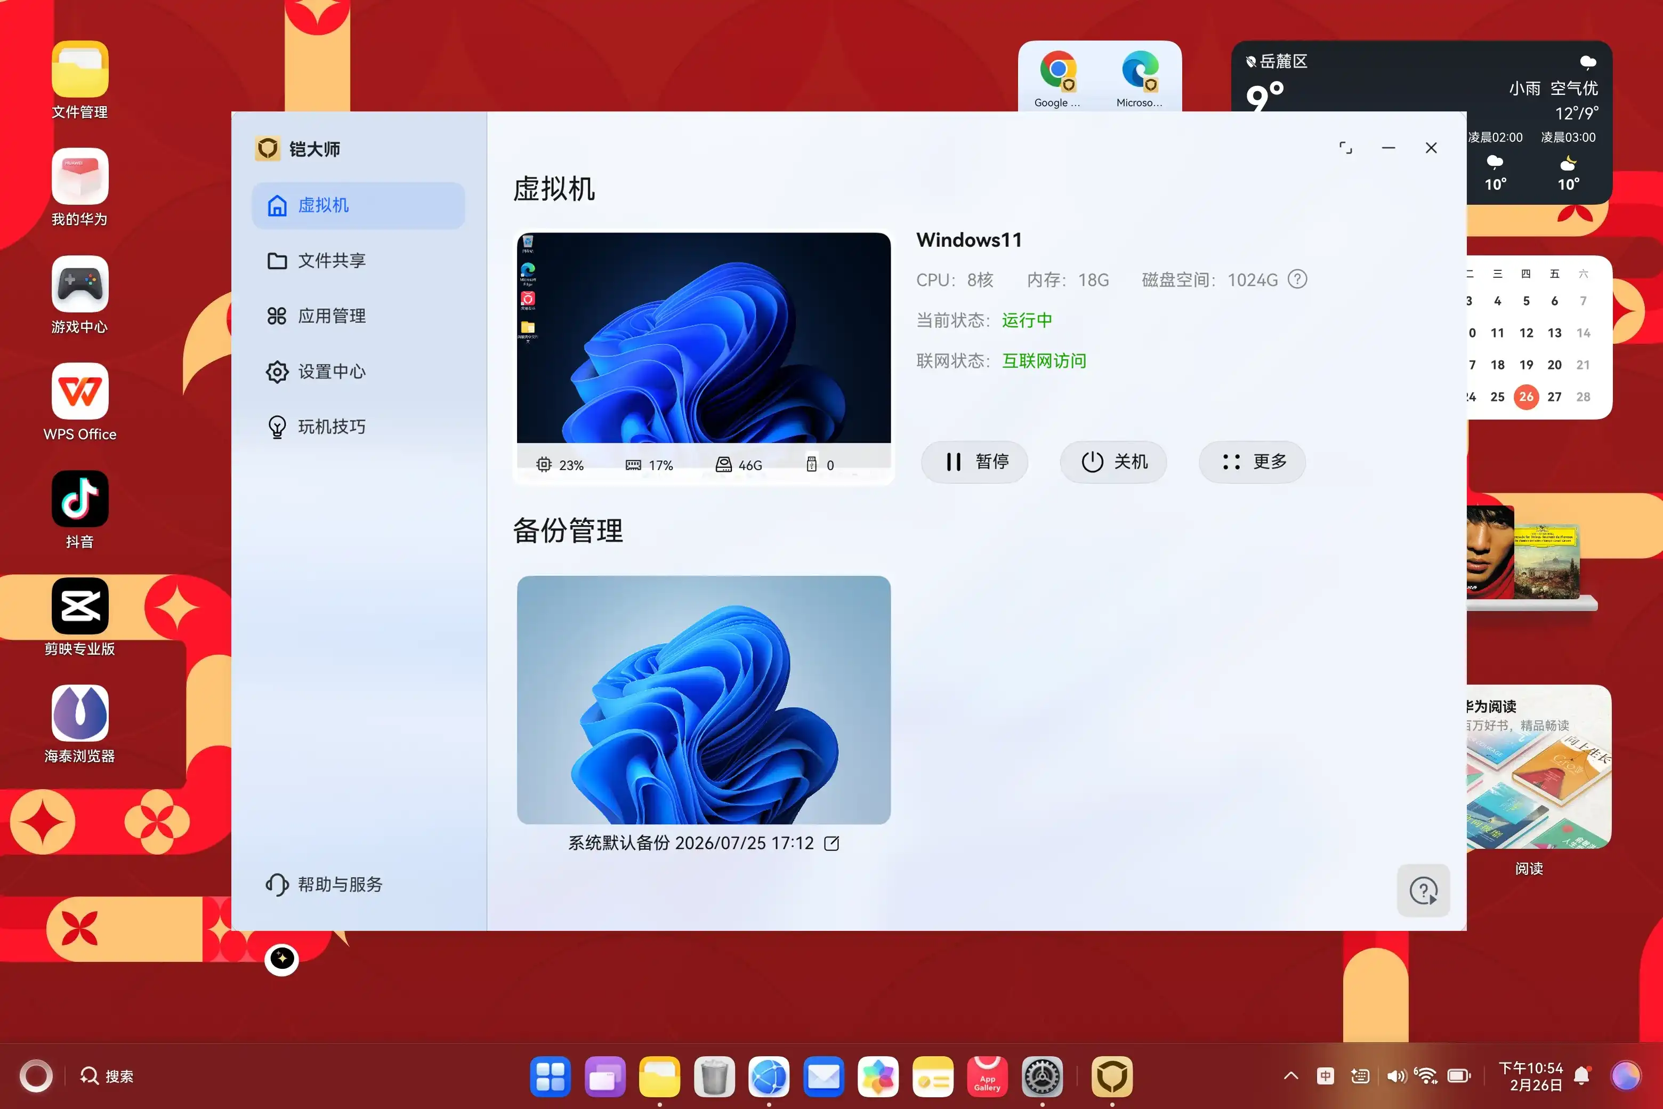Open 设置中心 from the sidebar
This screenshot has height=1109, width=1663.
[x=359, y=371]
